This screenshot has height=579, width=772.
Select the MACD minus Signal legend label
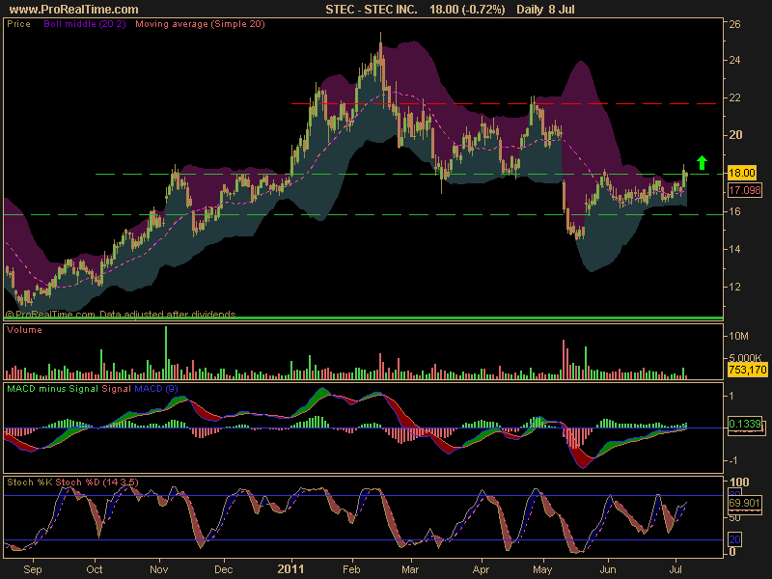(53, 389)
